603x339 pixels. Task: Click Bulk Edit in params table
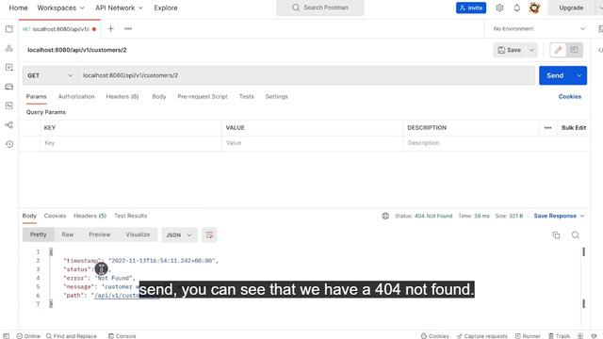tap(574, 128)
